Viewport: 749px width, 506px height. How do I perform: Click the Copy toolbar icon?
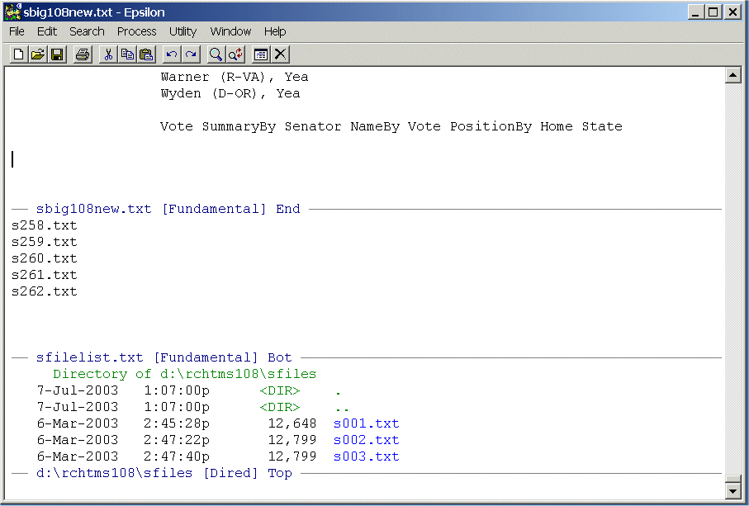(127, 54)
